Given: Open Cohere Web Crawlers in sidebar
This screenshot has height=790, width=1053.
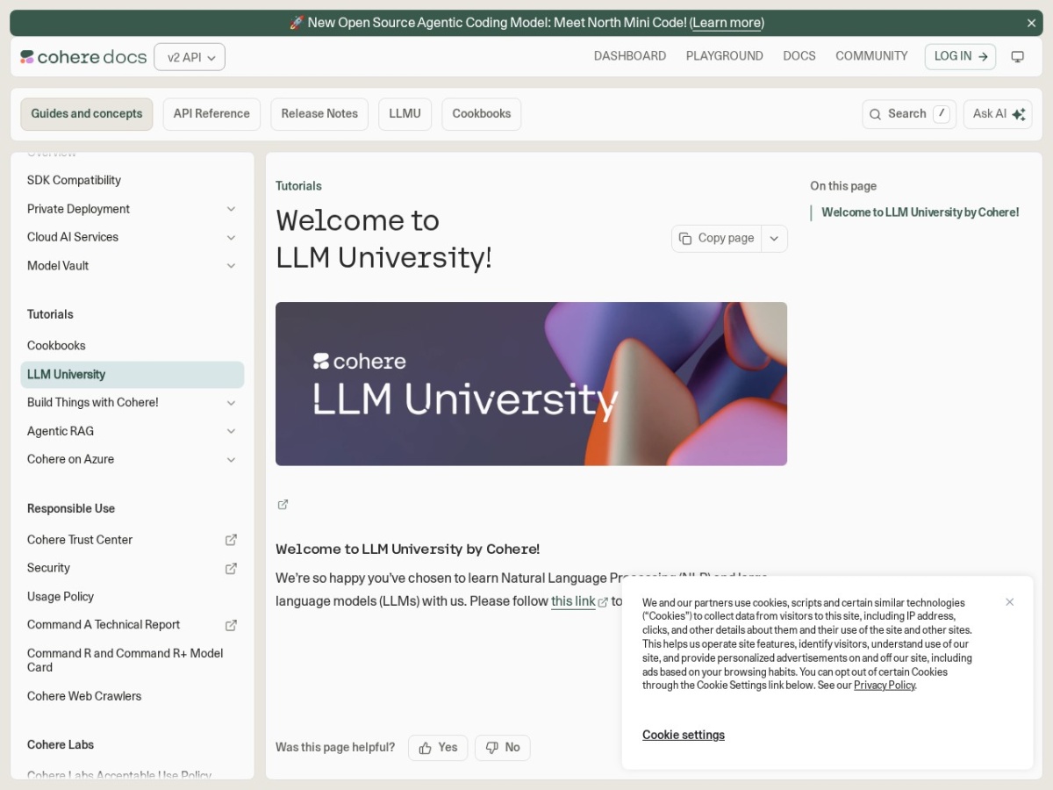Looking at the screenshot, I should point(84,696).
